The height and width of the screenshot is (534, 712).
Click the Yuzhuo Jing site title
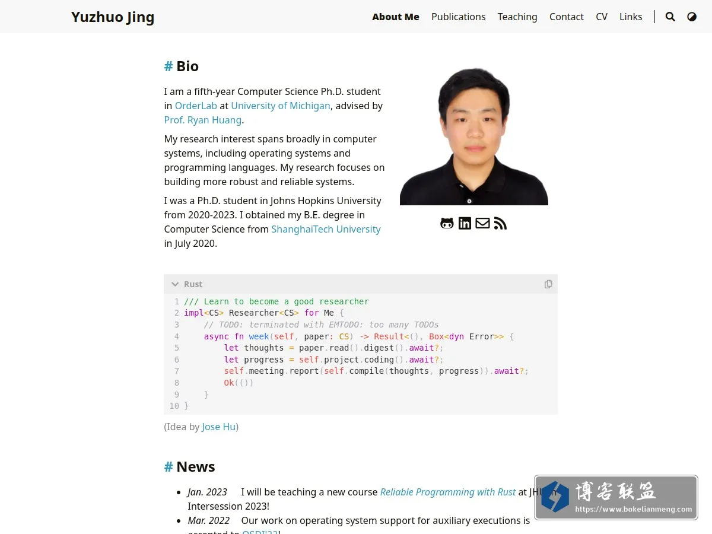[113, 17]
